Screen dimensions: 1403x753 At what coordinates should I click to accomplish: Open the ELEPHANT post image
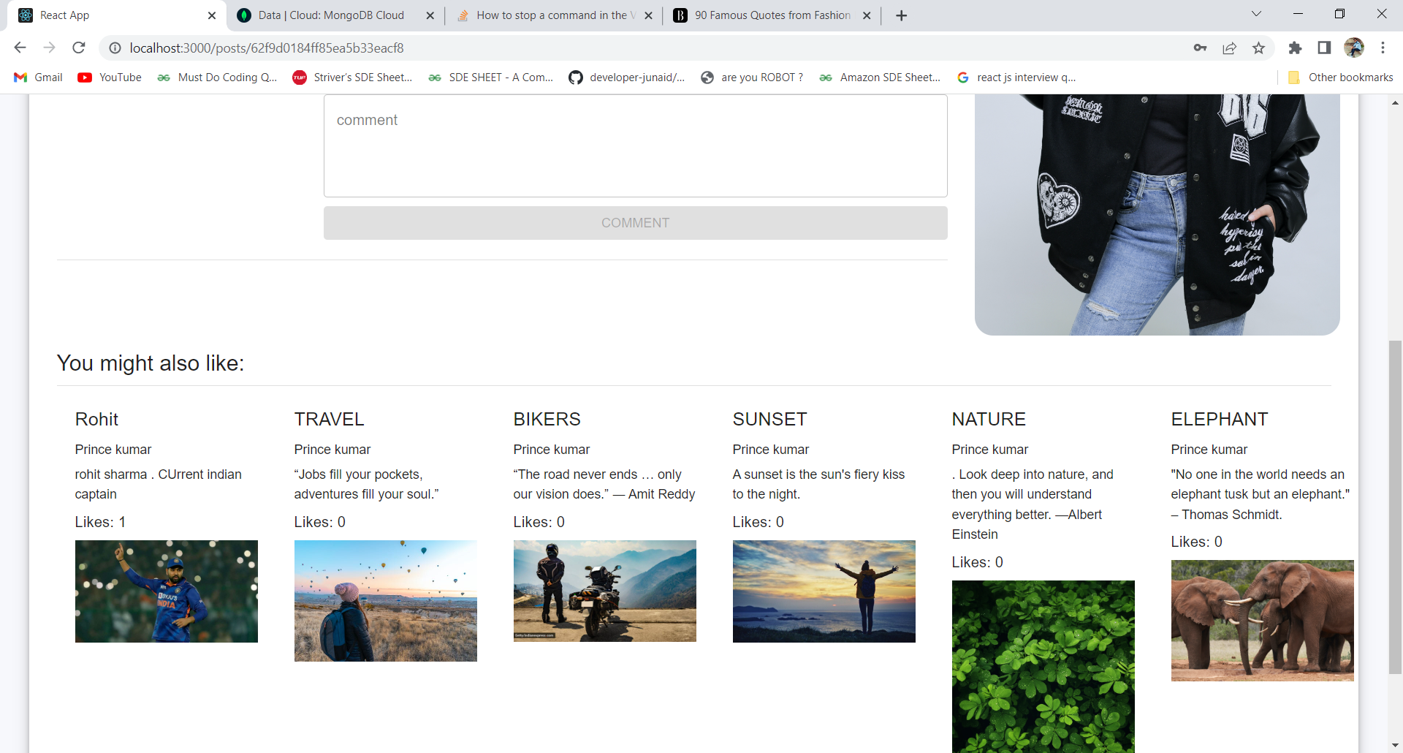pos(1262,620)
